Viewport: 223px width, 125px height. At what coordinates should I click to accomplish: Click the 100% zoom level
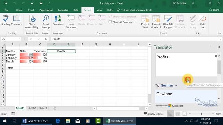click(218, 114)
